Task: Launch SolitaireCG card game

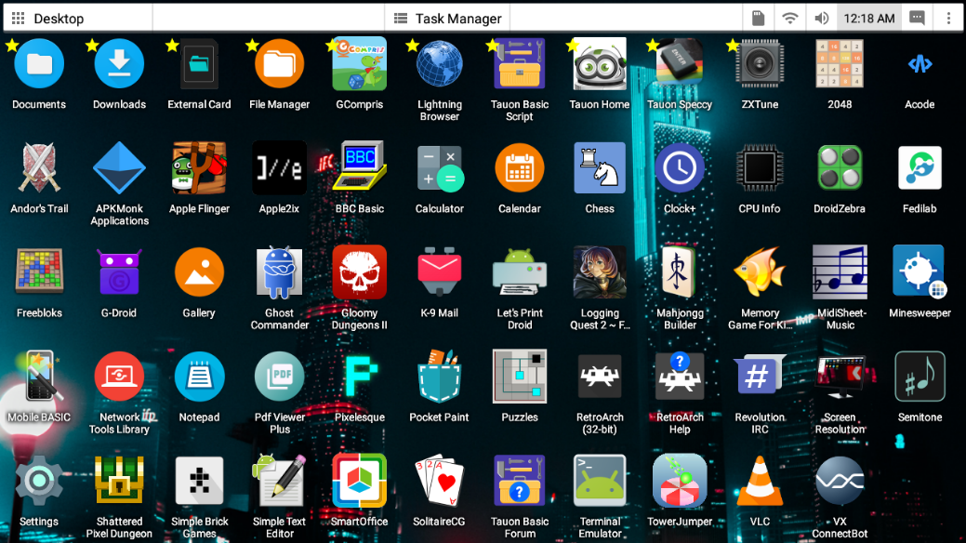Action: (439, 481)
